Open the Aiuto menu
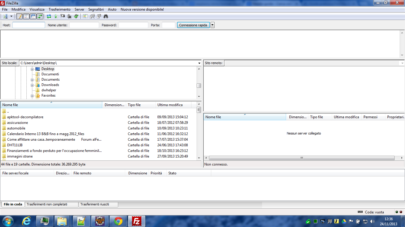 [x=112, y=9]
